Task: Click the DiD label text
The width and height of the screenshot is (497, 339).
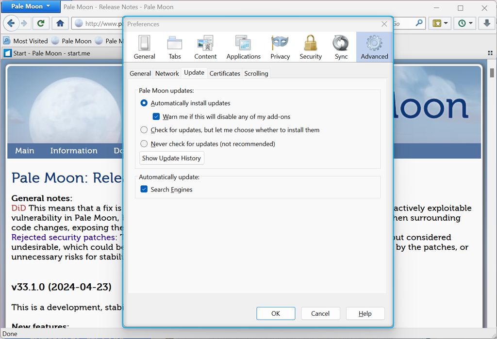Action: tap(19, 208)
